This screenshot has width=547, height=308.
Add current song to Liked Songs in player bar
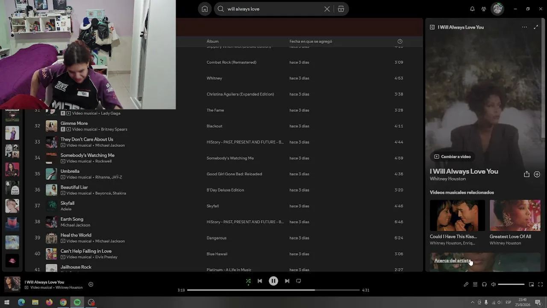91,284
